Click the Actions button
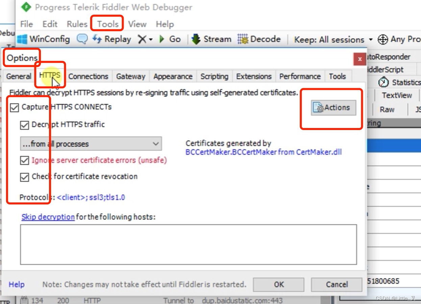This screenshot has width=421, height=304. [333, 108]
